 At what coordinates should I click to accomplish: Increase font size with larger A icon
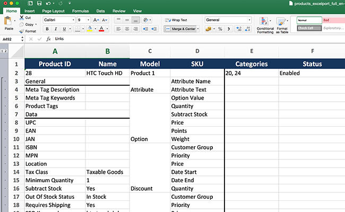click(96, 20)
